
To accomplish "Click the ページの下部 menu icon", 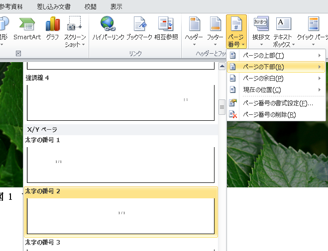I will coord(232,67).
